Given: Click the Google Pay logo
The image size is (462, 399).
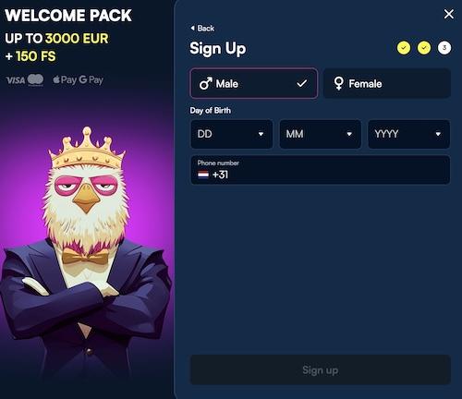Looking at the screenshot, I should pyautogui.click(x=91, y=80).
